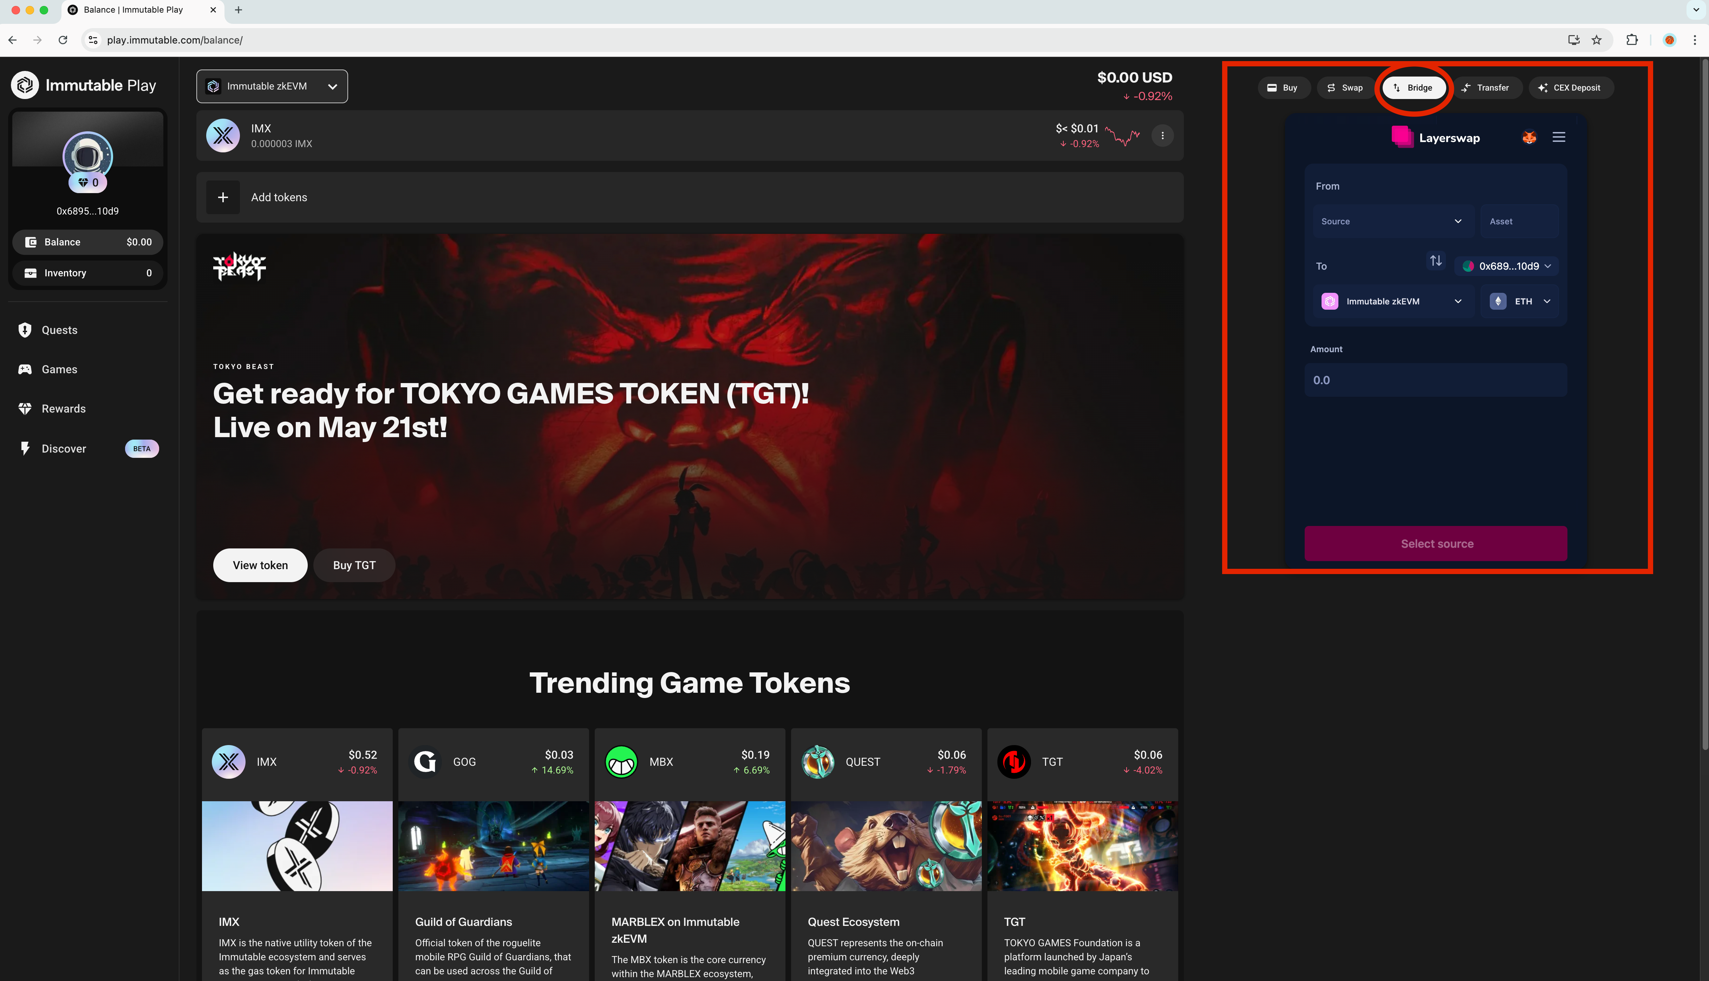The height and width of the screenshot is (981, 1709).
Task: Click the Trending Game Tokens heading
Action: 689,683
